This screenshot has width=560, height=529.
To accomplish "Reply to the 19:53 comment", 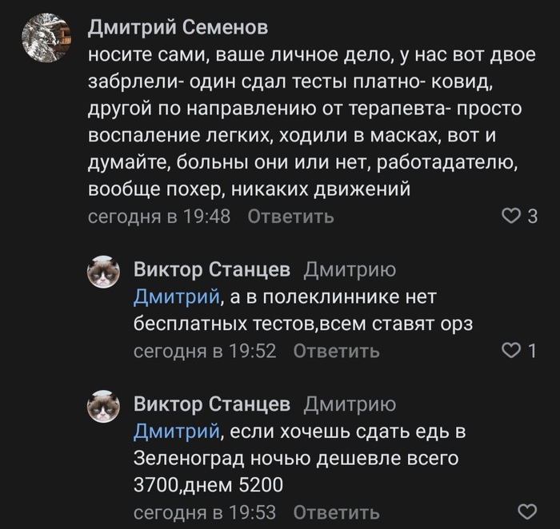I will point(336,511).
